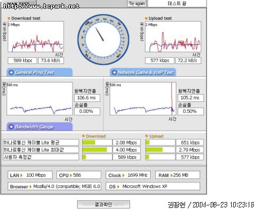Click the 사용자 측정값 row label
The width and height of the screenshot is (257, 211).
[x=41, y=157]
